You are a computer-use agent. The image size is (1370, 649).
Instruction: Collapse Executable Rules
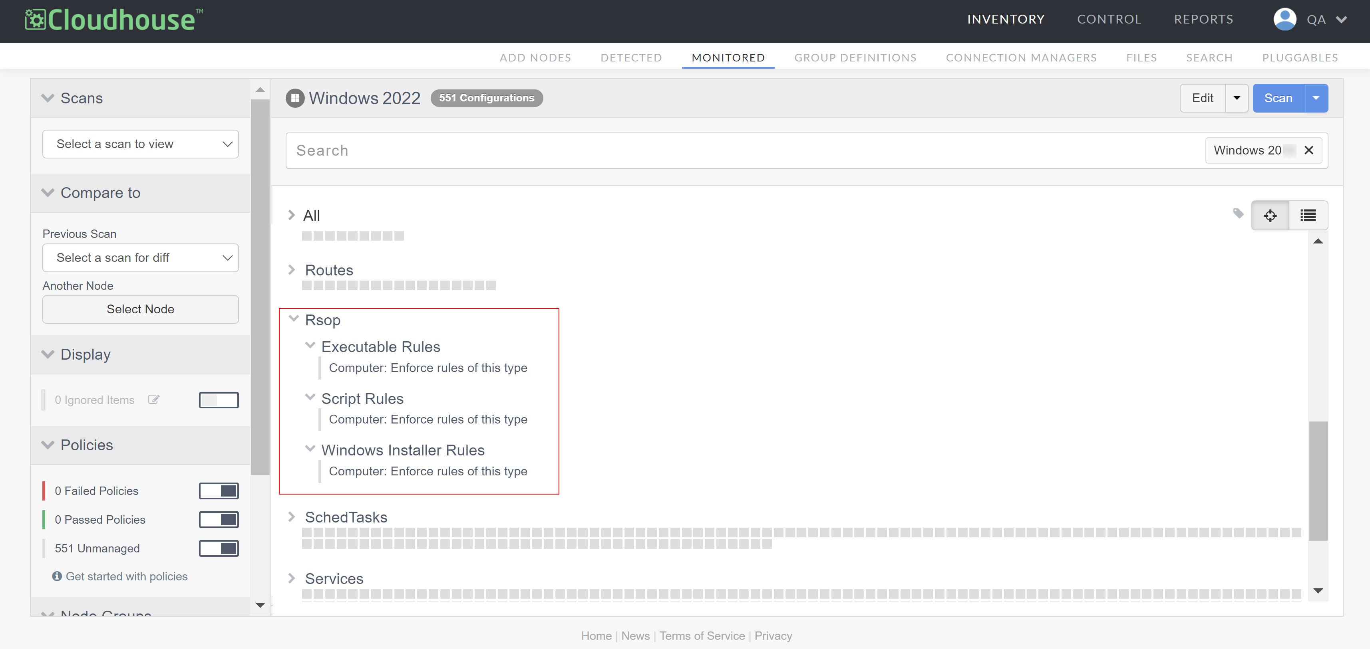310,345
